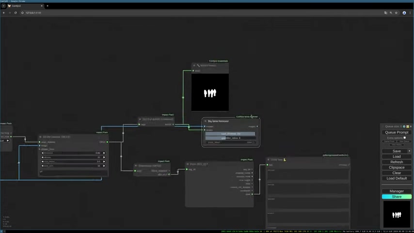Image resolution: width=414 pixels, height=233 pixels.
Task: Increase dilation value in Detector node
Action: (104, 157)
